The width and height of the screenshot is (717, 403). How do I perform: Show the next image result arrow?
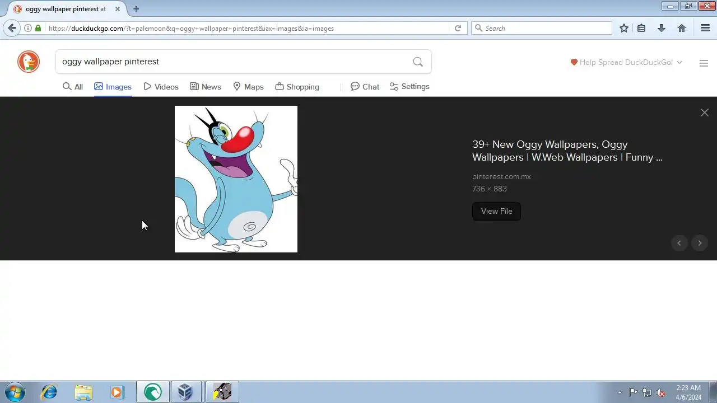[700, 243]
